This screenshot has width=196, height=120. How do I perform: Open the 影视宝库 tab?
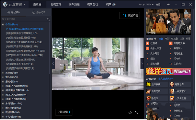pyautogui.click(x=56, y=4)
